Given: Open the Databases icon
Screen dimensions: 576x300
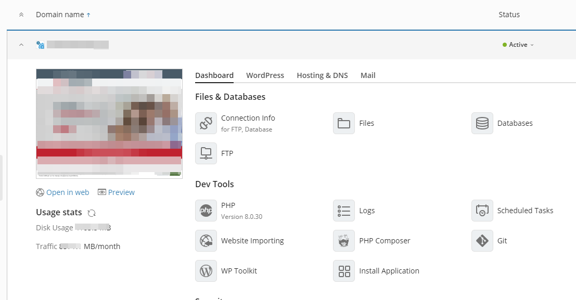Looking at the screenshot, I should tap(482, 123).
